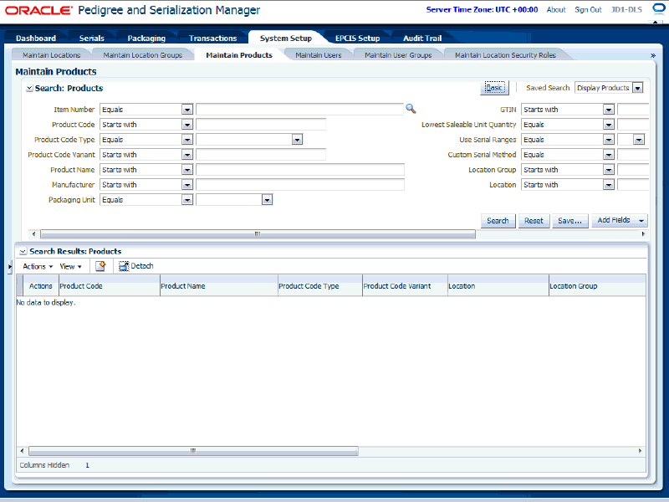Click the Oracle icon at top right
669x502 pixels.
click(659, 9)
